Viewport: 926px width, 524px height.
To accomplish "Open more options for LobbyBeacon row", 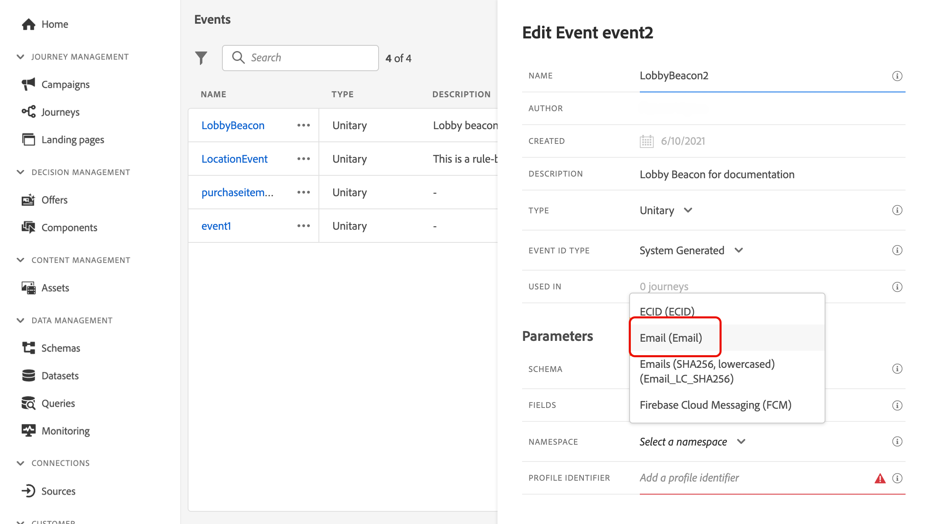I will 303,125.
